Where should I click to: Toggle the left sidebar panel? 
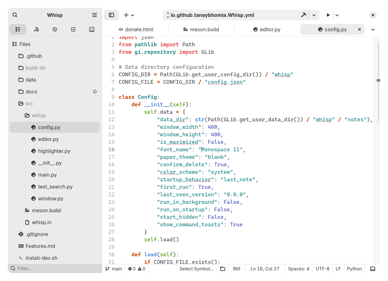click(x=111, y=15)
